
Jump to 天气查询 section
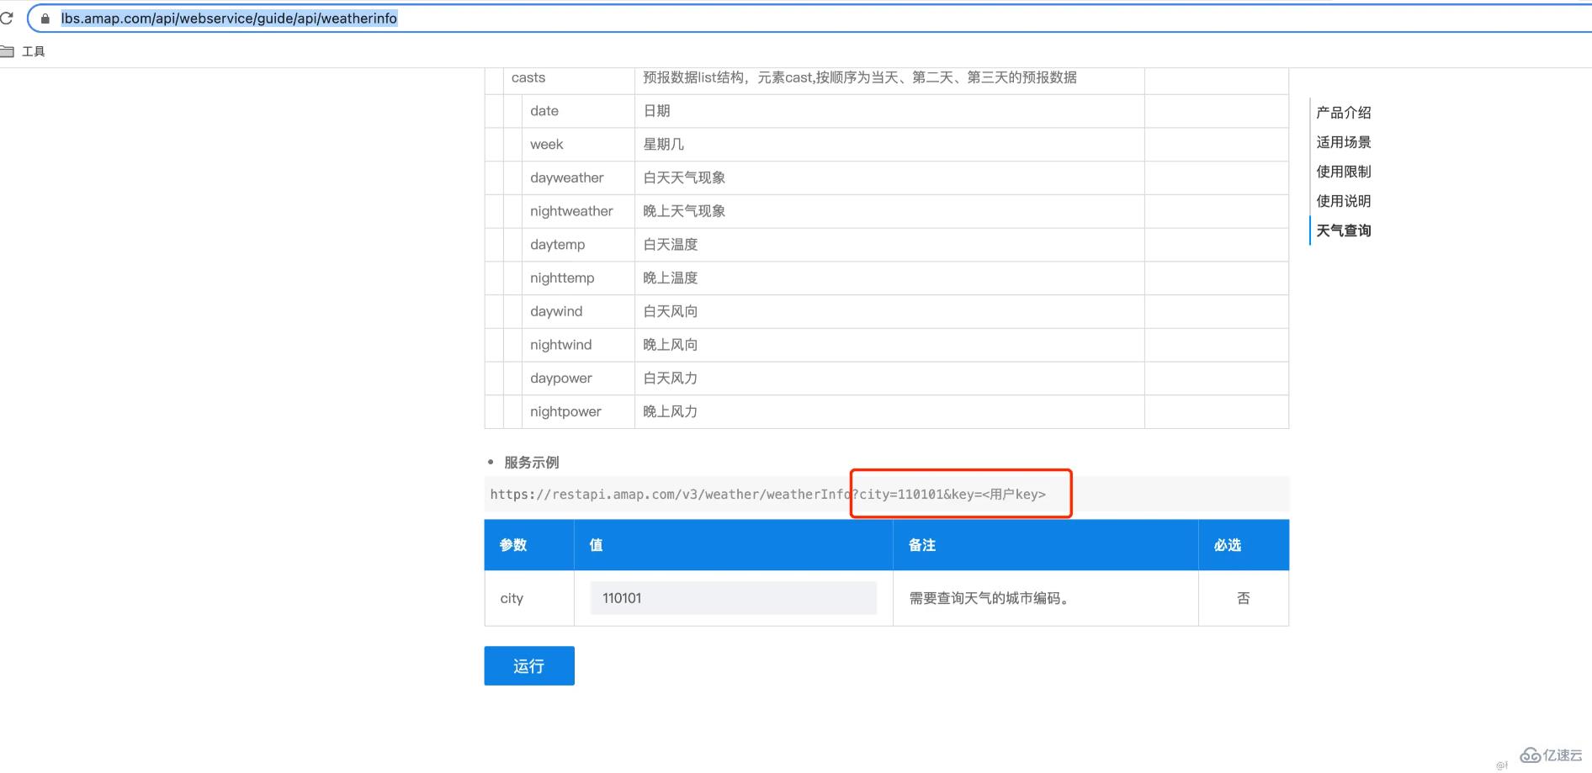(1344, 230)
